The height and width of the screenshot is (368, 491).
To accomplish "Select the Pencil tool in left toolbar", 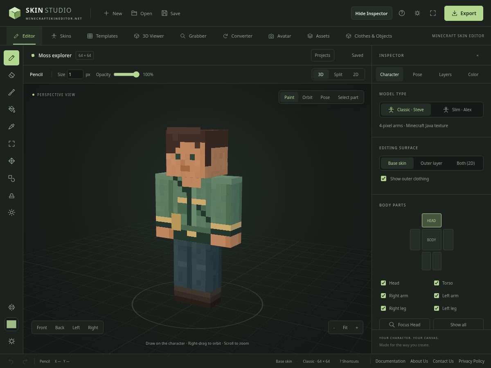I will 11,58.
